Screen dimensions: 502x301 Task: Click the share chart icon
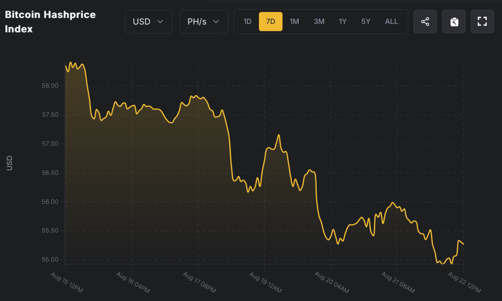425,22
